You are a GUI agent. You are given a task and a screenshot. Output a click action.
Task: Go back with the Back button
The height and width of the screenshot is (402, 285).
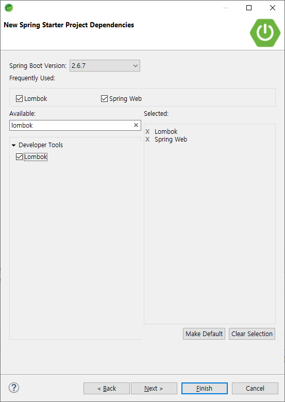coord(107,389)
